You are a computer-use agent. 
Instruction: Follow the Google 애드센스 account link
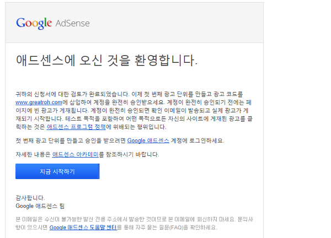click(x=148, y=140)
